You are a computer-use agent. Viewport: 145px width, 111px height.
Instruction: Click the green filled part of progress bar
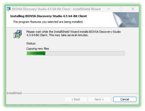(x=36, y=53)
